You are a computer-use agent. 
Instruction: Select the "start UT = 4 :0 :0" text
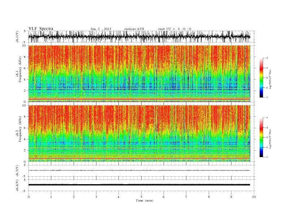[x=174, y=29]
